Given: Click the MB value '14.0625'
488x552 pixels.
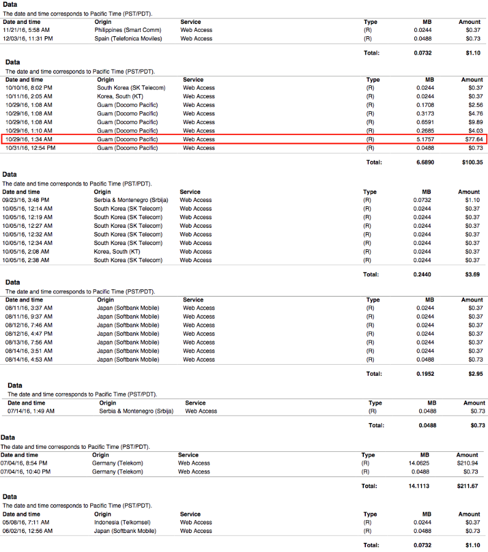Looking at the screenshot, I should pyautogui.click(x=419, y=464).
